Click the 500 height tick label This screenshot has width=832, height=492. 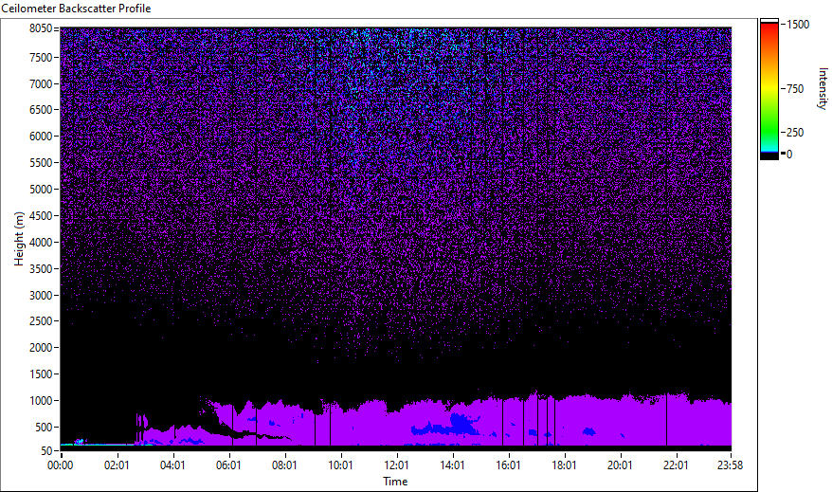44,428
